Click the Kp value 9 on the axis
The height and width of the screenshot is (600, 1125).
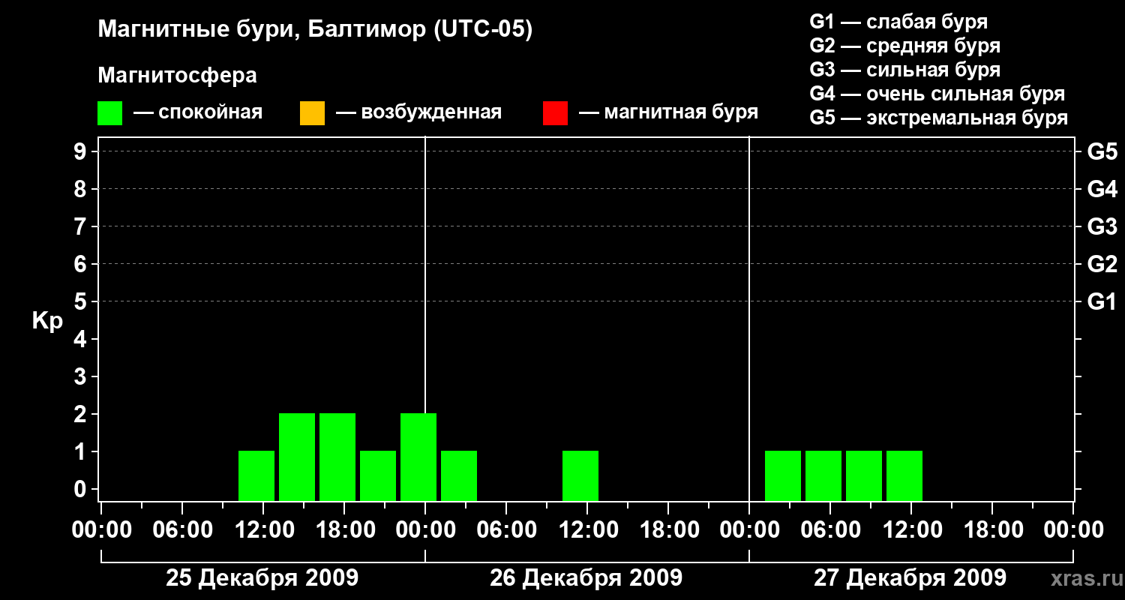(82, 151)
